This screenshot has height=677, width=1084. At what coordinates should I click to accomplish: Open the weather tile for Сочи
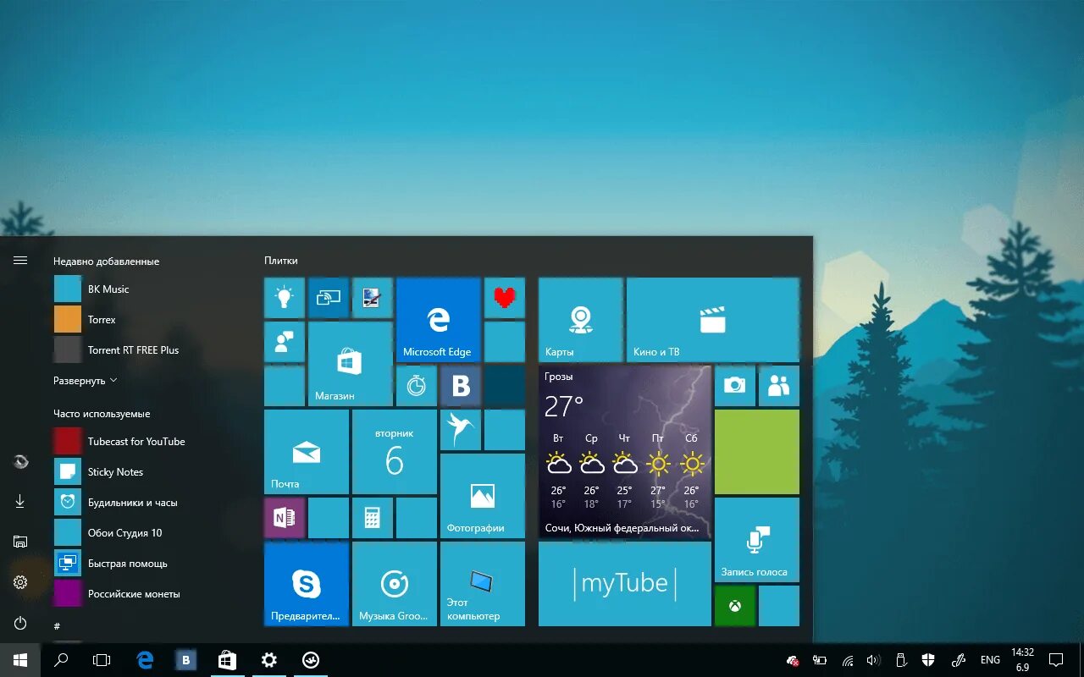625,452
